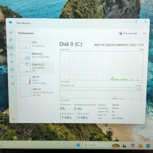Click the Wi-Fi mini graph thumbnail

click(25, 80)
